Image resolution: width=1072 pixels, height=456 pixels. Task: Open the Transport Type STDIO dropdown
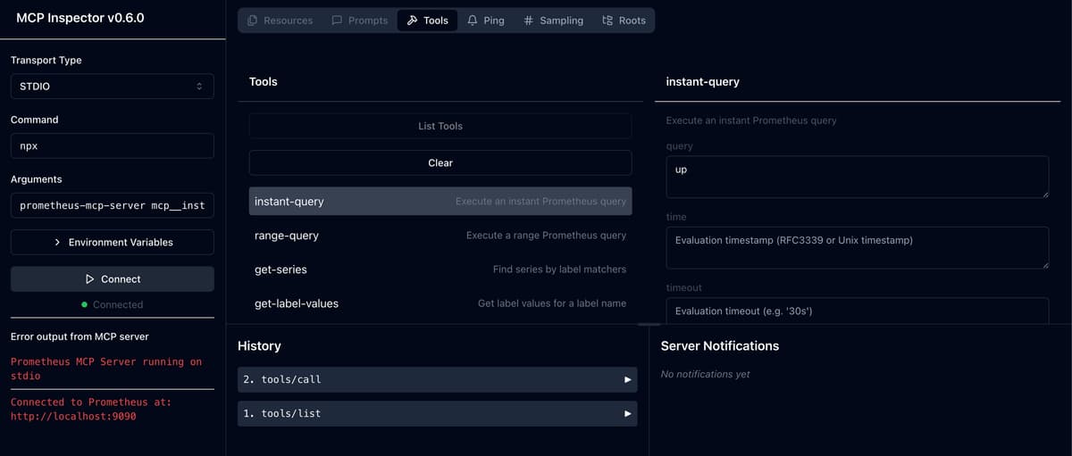click(x=113, y=87)
